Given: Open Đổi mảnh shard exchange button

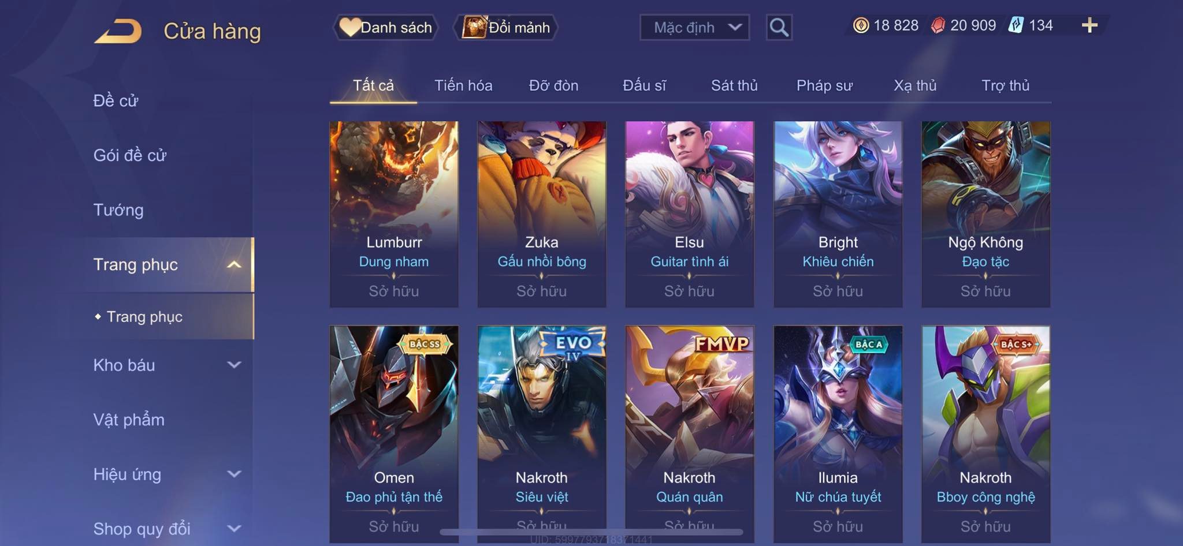Looking at the screenshot, I should [x=505, y=27].
